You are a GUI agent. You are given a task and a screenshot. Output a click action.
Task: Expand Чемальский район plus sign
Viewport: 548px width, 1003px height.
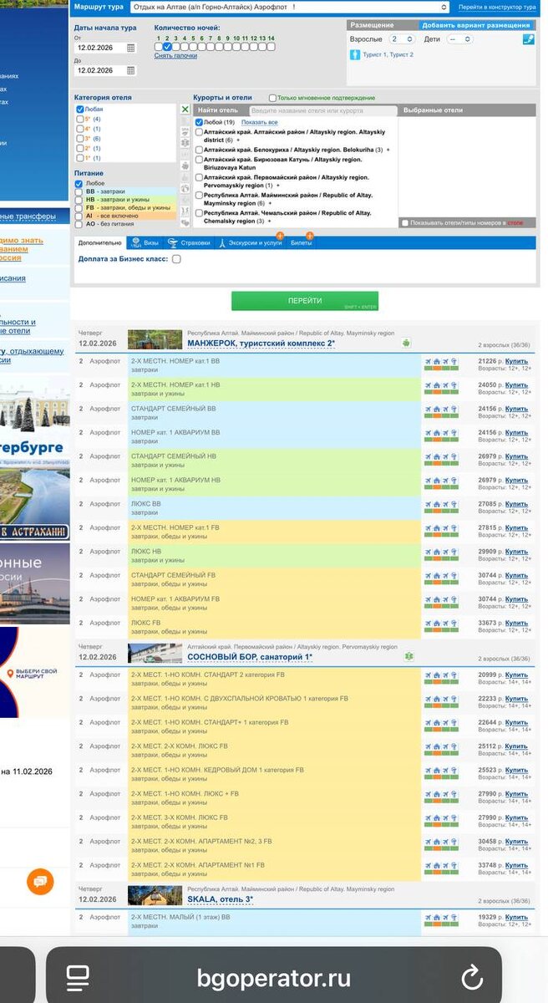(271, 221)
